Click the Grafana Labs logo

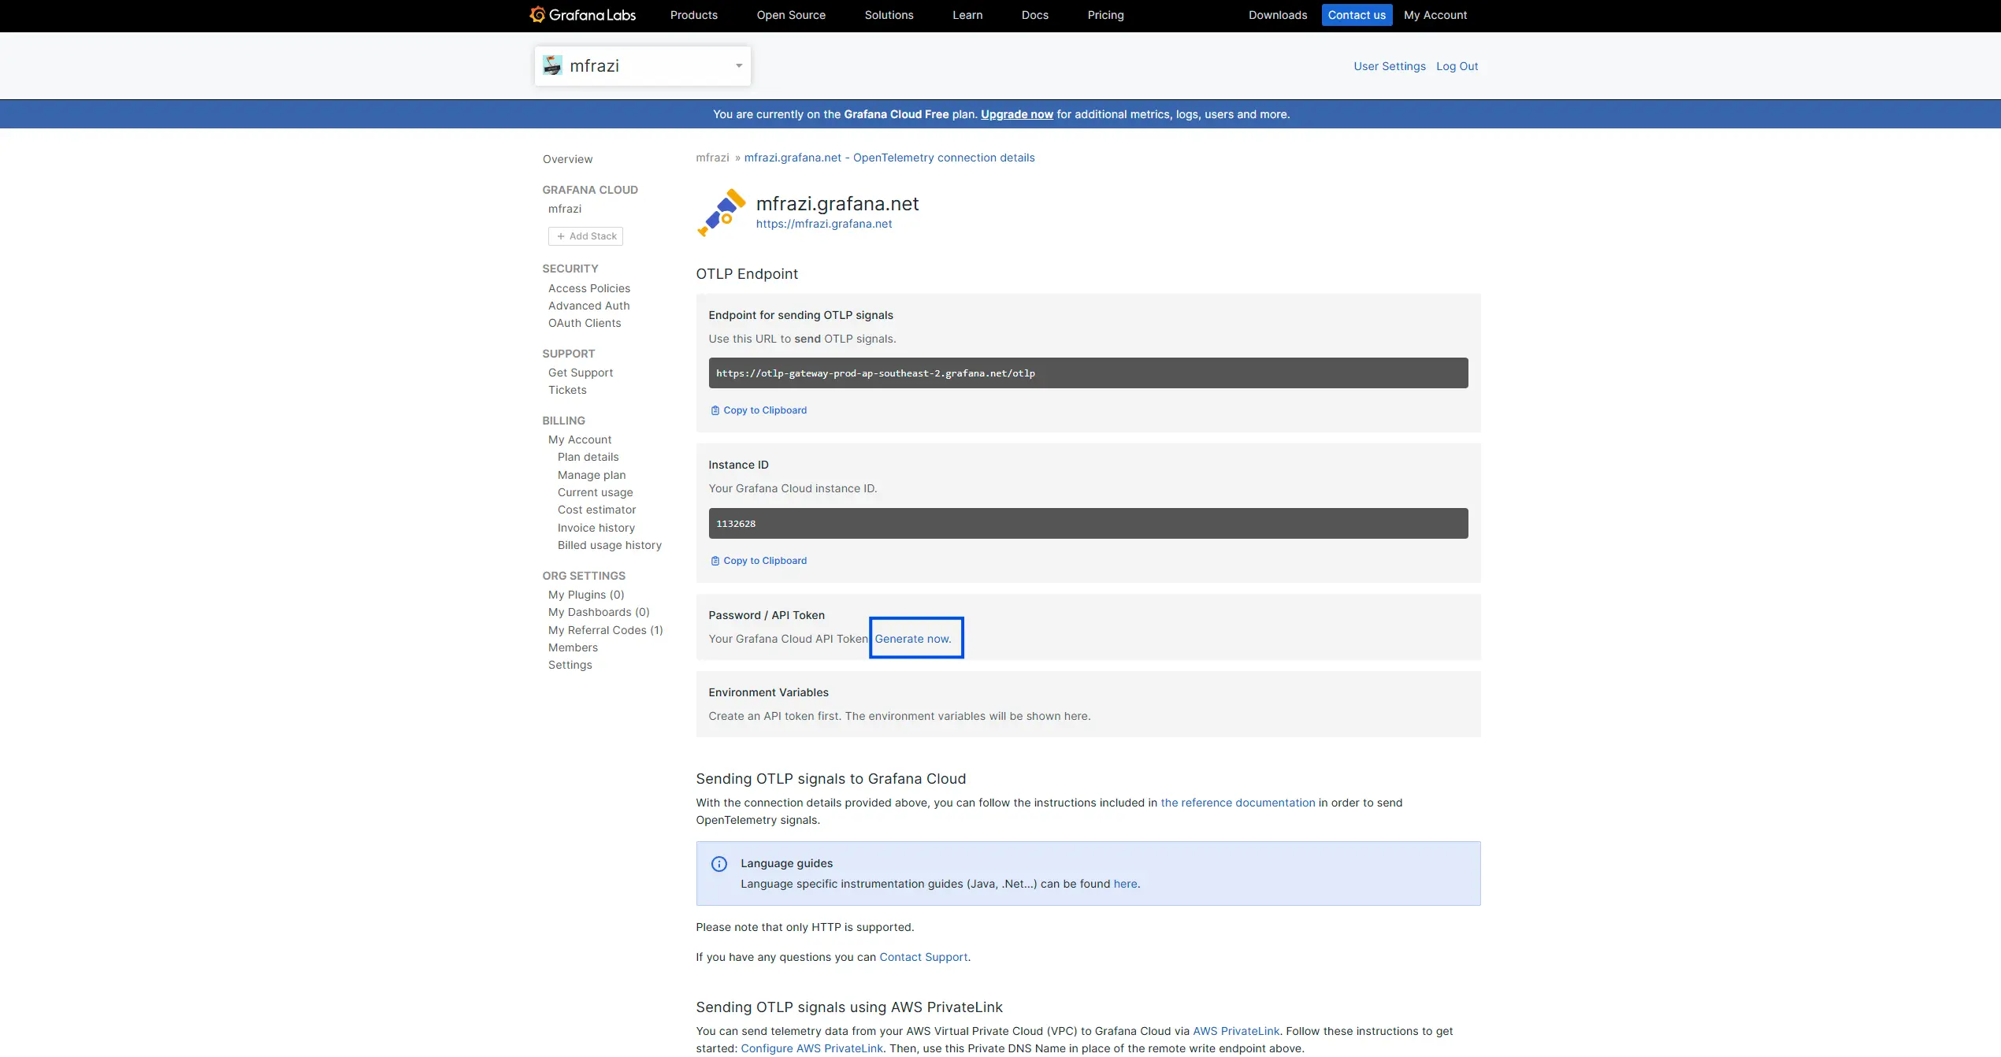583,15
